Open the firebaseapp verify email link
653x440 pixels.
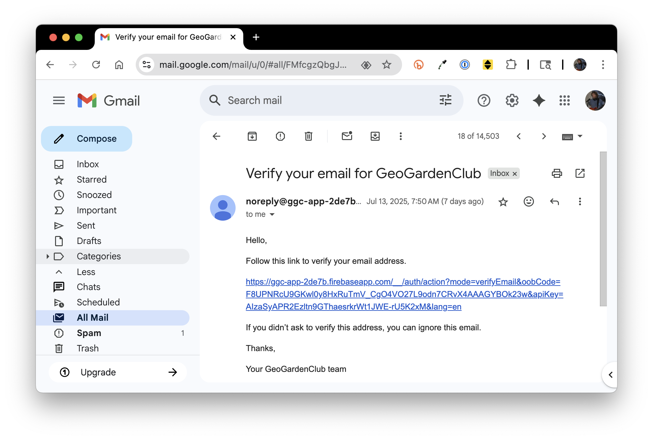(404, 294)
